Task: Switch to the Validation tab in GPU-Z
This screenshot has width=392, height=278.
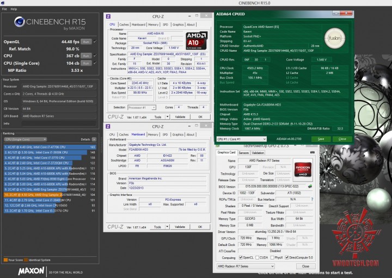Action: coord(258,153)
